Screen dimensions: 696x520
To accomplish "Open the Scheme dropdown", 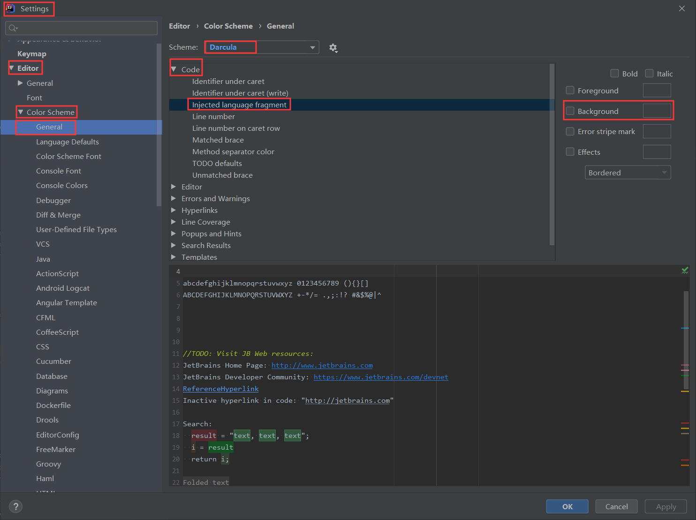I will (312, 47).
